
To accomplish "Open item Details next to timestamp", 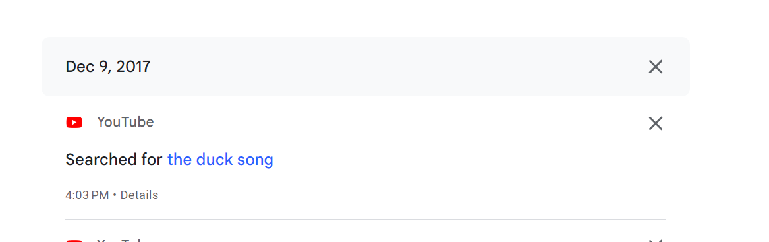I will tap(139, 195).
